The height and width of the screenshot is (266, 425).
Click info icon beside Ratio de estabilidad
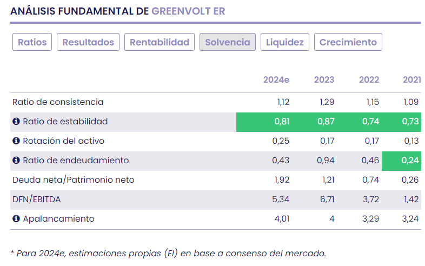pyautogui.click(x=16, y=122)
